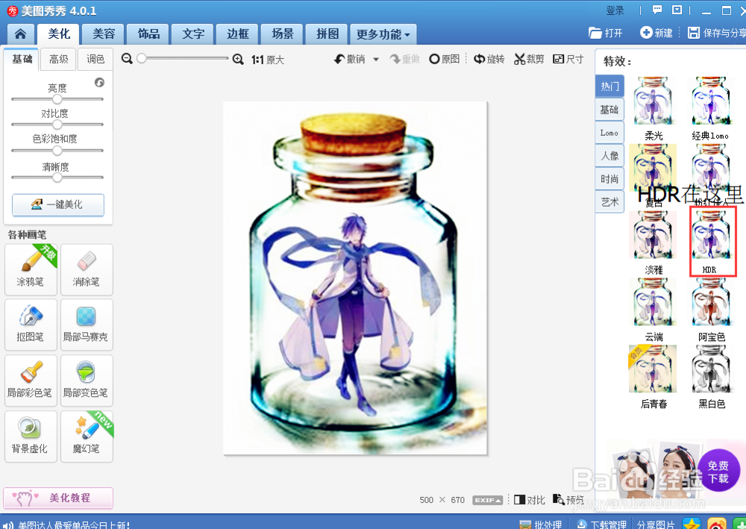Image resolution: width=746 pixels, height=529 pixels.
Task: Open a file with 打开
Action: tap(606, 33)
